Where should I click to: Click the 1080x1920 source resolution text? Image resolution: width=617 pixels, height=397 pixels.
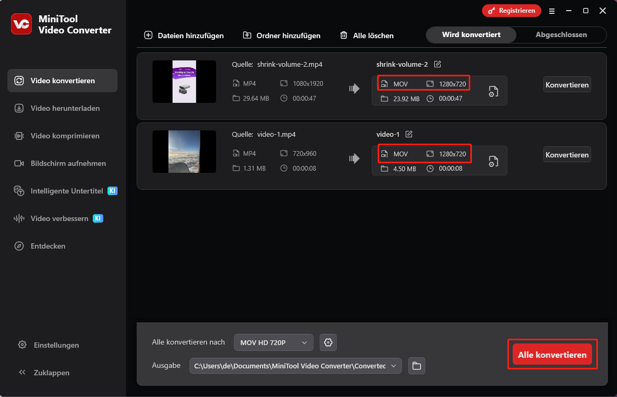click(308, 84)
